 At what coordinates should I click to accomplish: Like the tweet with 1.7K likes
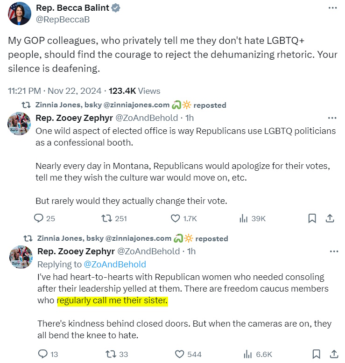(176, 218)
